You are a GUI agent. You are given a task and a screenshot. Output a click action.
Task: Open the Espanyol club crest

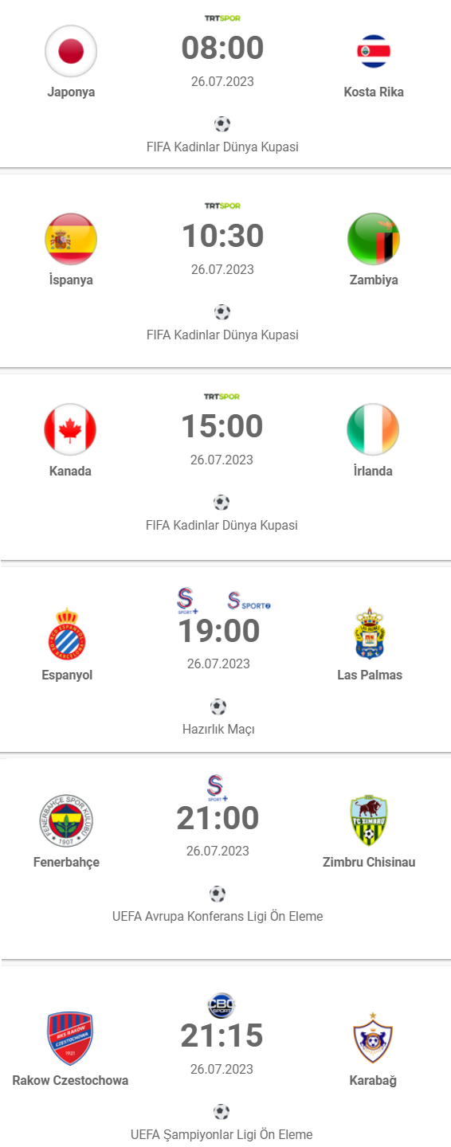(67, 633)
